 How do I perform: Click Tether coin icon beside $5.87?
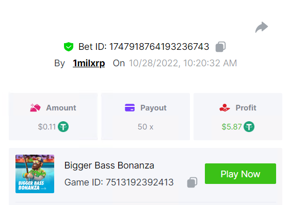(249, 126)
